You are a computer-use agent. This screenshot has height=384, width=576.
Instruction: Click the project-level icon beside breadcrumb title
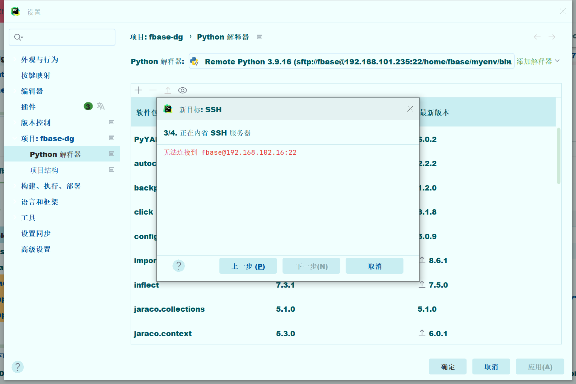coord(259,37)
